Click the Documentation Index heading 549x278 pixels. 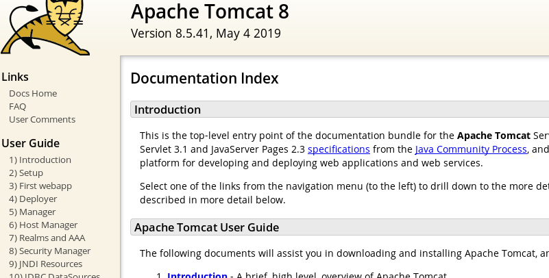point(204,78)
